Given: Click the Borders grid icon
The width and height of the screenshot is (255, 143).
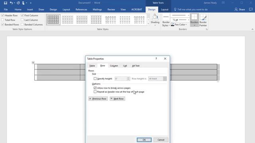Looking at the screenshot, I should pyautogui.click(x=194, y=17).
